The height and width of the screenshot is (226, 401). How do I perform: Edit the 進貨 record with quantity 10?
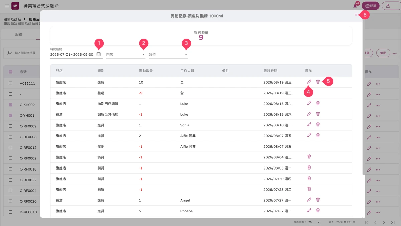click(309, 82)
